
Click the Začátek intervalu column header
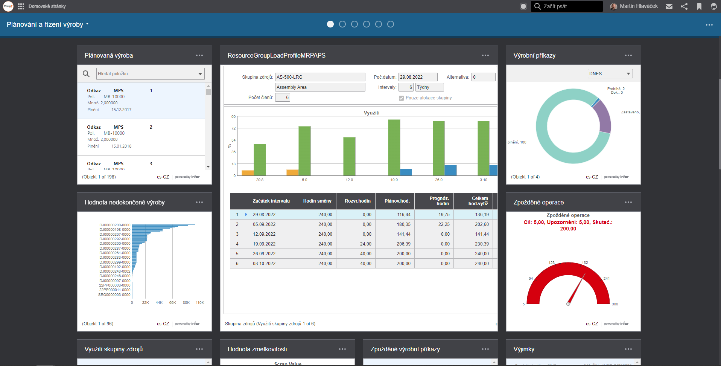(x=271, y=201)
